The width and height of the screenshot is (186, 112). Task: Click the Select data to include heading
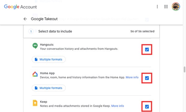(x=55, y=31)
